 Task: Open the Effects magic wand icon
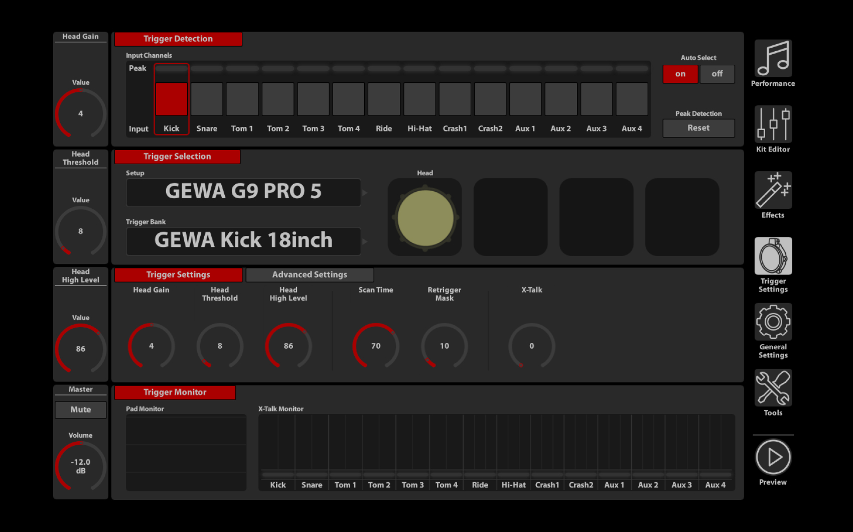point(773,190)
